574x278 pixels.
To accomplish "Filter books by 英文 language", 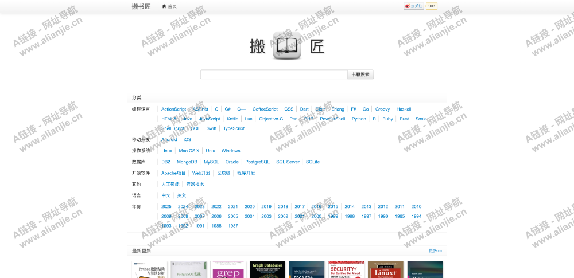I will coord(181,195).
